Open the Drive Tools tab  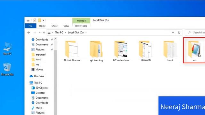click(x=81, y=26)
